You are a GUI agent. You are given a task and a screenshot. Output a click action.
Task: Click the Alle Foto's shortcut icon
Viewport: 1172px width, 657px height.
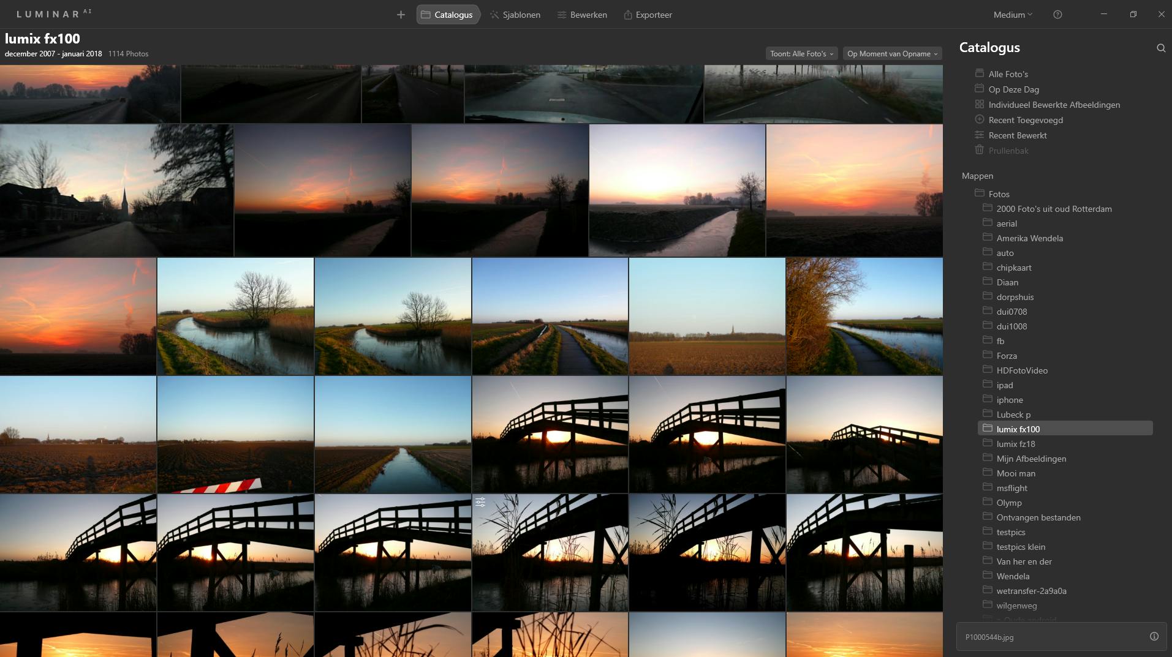tap(980, 73)
